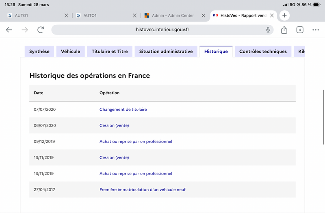This screenshot has width=325, height=213.
Task: Switch to Admin - Admin Center browser tab
Action: (x=171, y=15)
